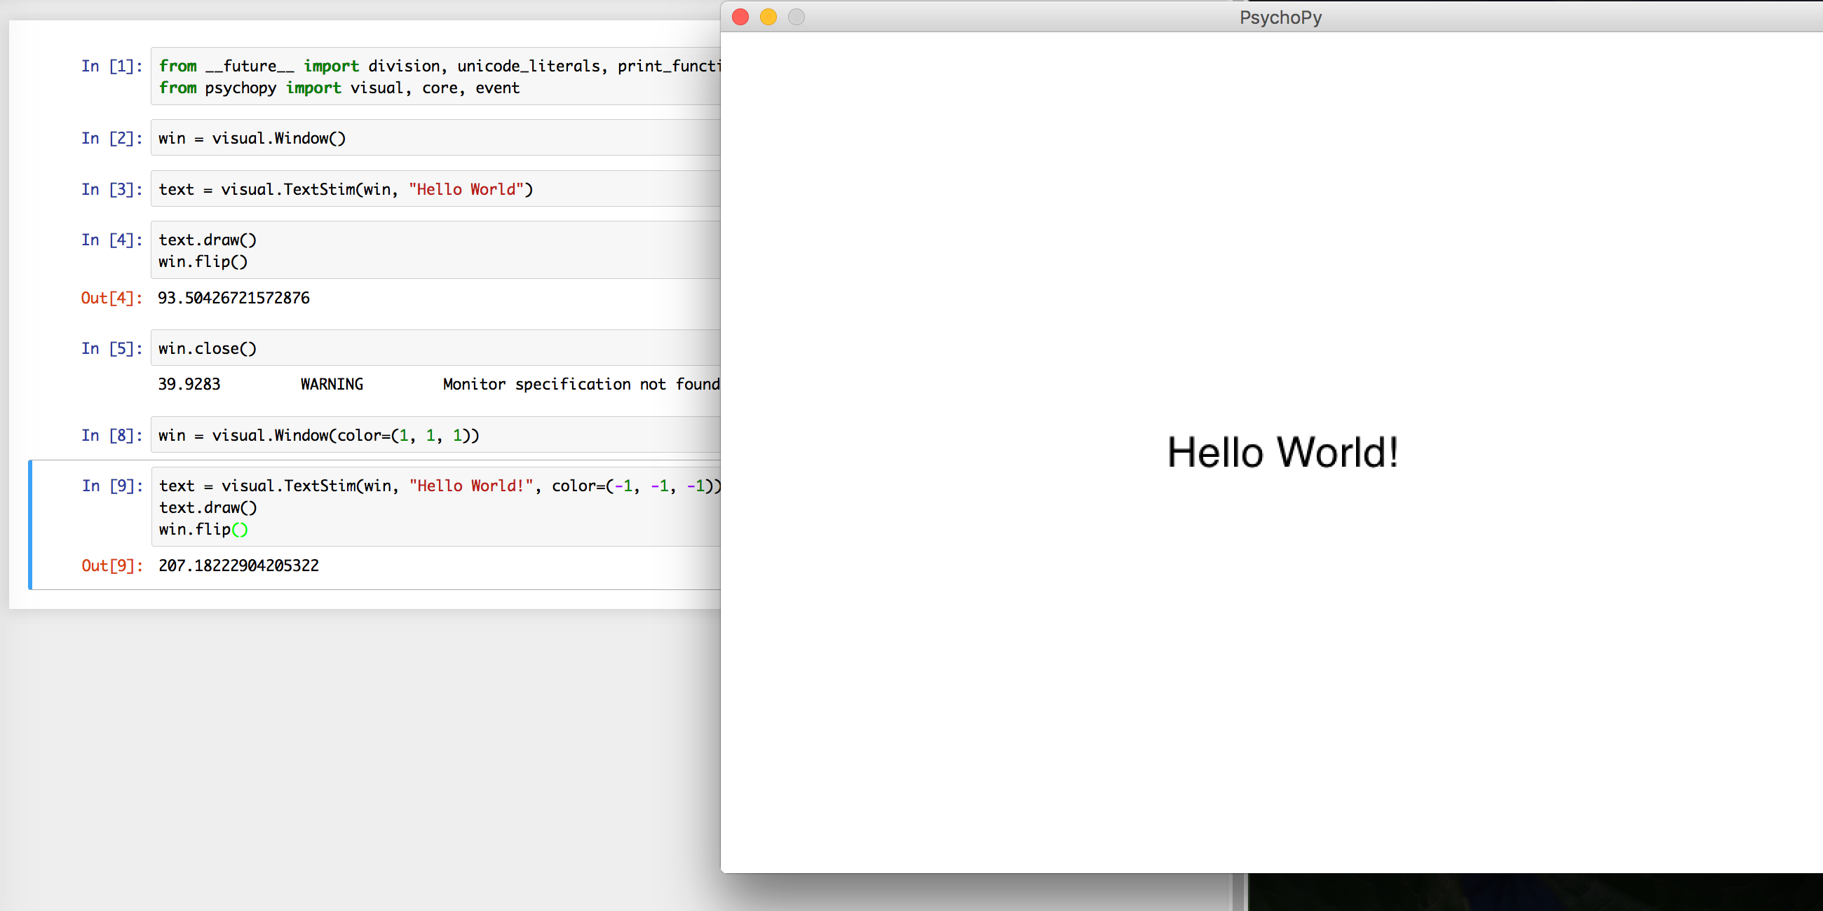This screenshot has height=911, width=1823.
Task: Click the Out[4] output value 93.50426721572876
Action: click(x=233, y=297)
